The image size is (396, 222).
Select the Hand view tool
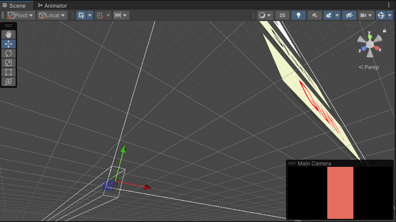(9, 34)
